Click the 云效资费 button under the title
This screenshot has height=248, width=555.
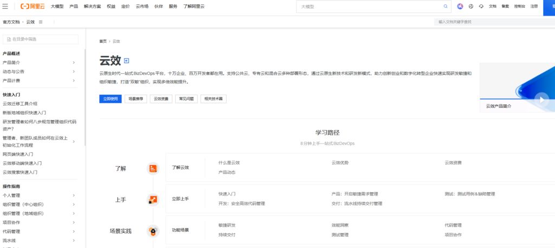coord(161,99)
